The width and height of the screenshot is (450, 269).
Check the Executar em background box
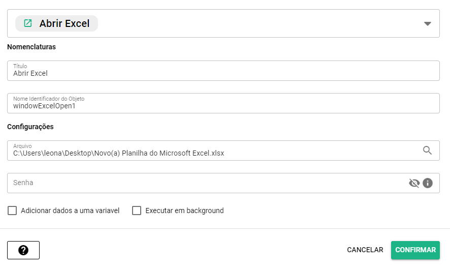click(x=137, y=211)
